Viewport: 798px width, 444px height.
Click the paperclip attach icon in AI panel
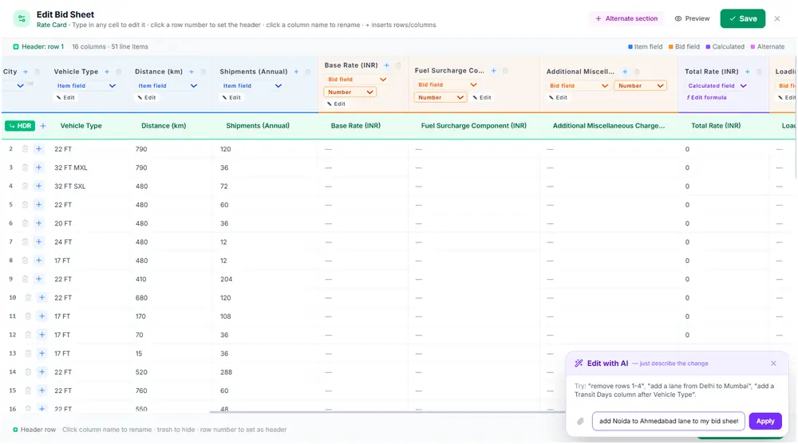(x=580, y=421)
